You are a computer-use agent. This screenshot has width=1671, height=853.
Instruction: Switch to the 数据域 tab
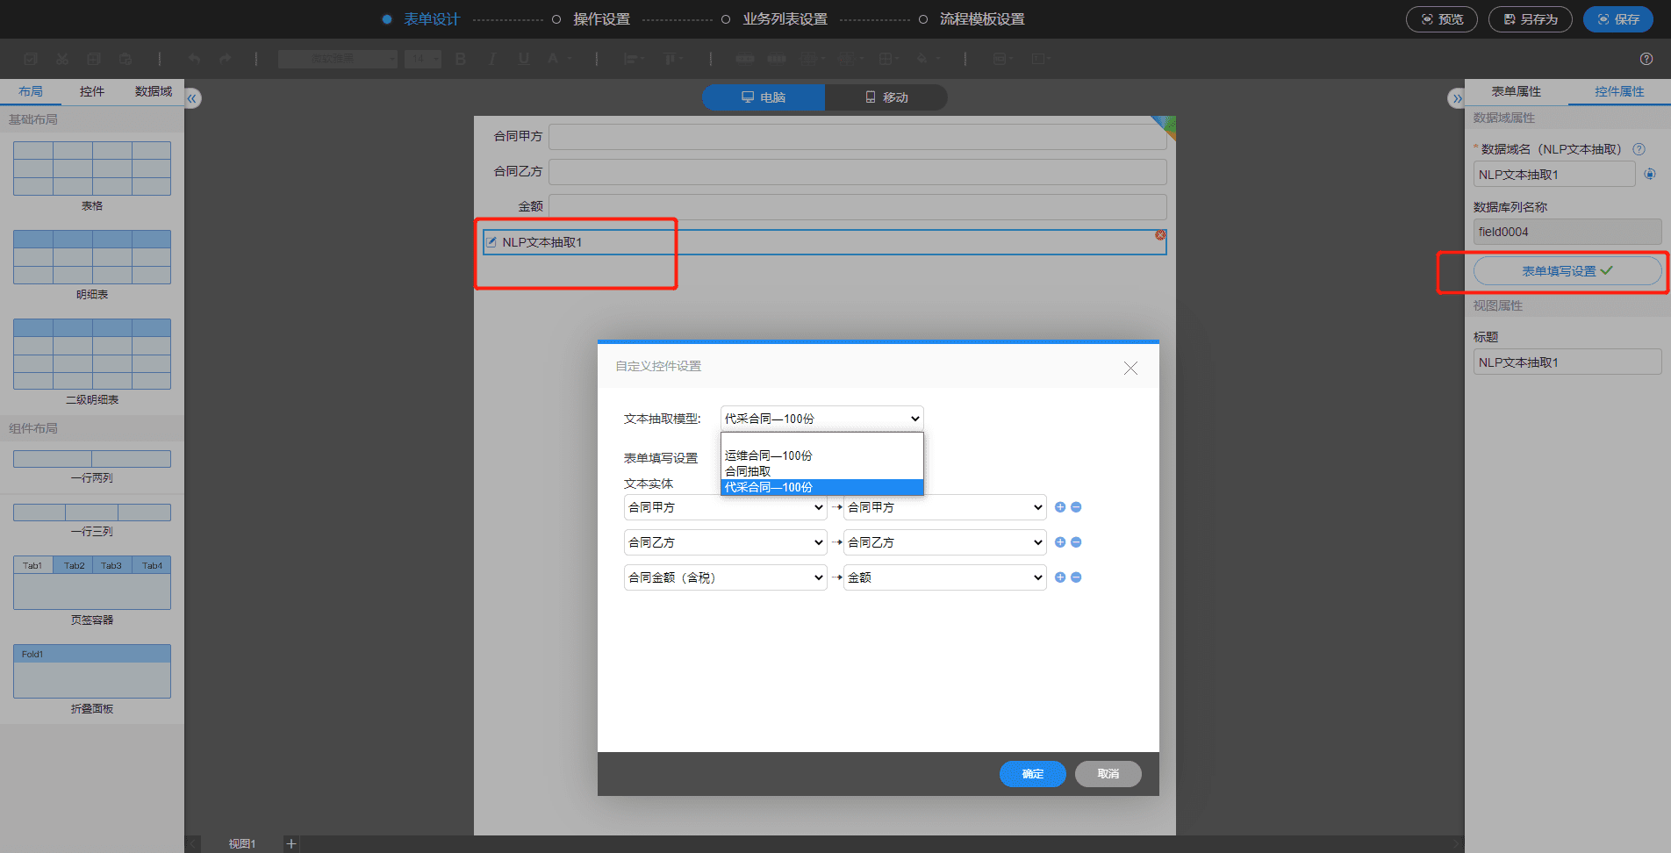coord(154,91)
